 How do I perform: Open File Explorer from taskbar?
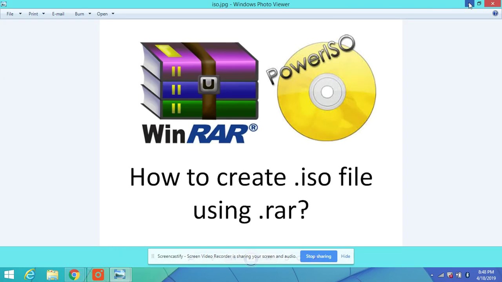(52, 275)
